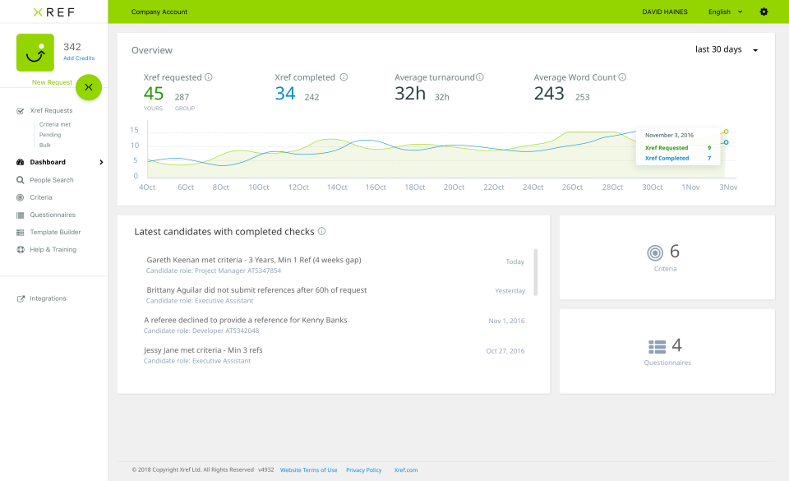This screenshot has width=789, height=481.
Task: Select the People Search magnifier icon
Action: [20, 179]
